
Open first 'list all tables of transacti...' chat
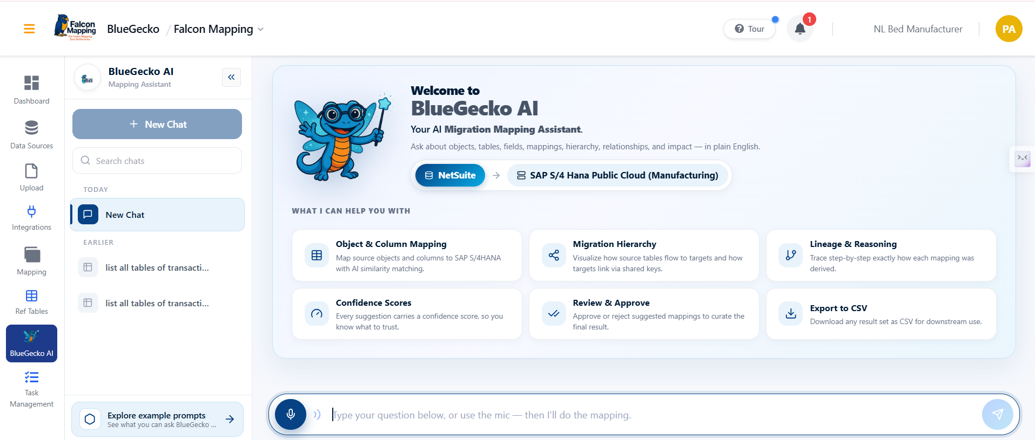coord(157,267)
